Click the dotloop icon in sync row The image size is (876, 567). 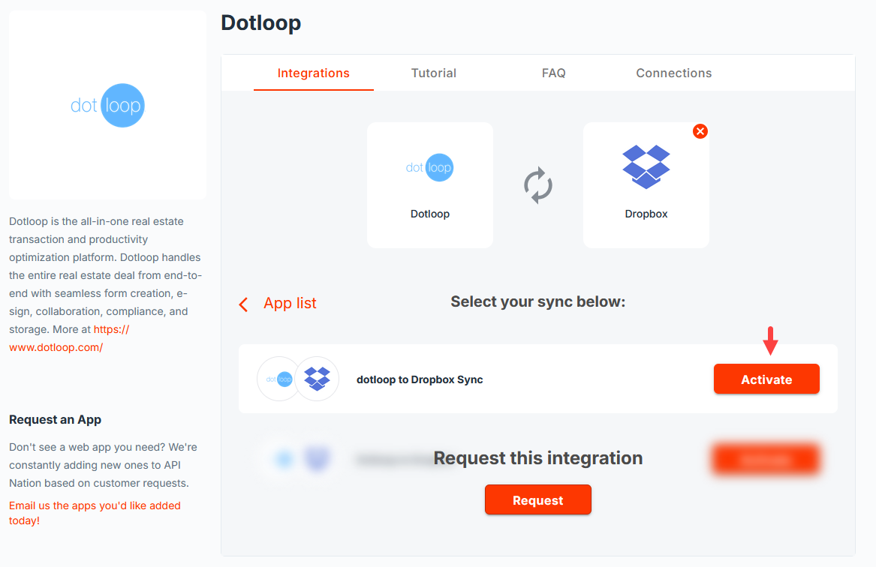[278, 379]
